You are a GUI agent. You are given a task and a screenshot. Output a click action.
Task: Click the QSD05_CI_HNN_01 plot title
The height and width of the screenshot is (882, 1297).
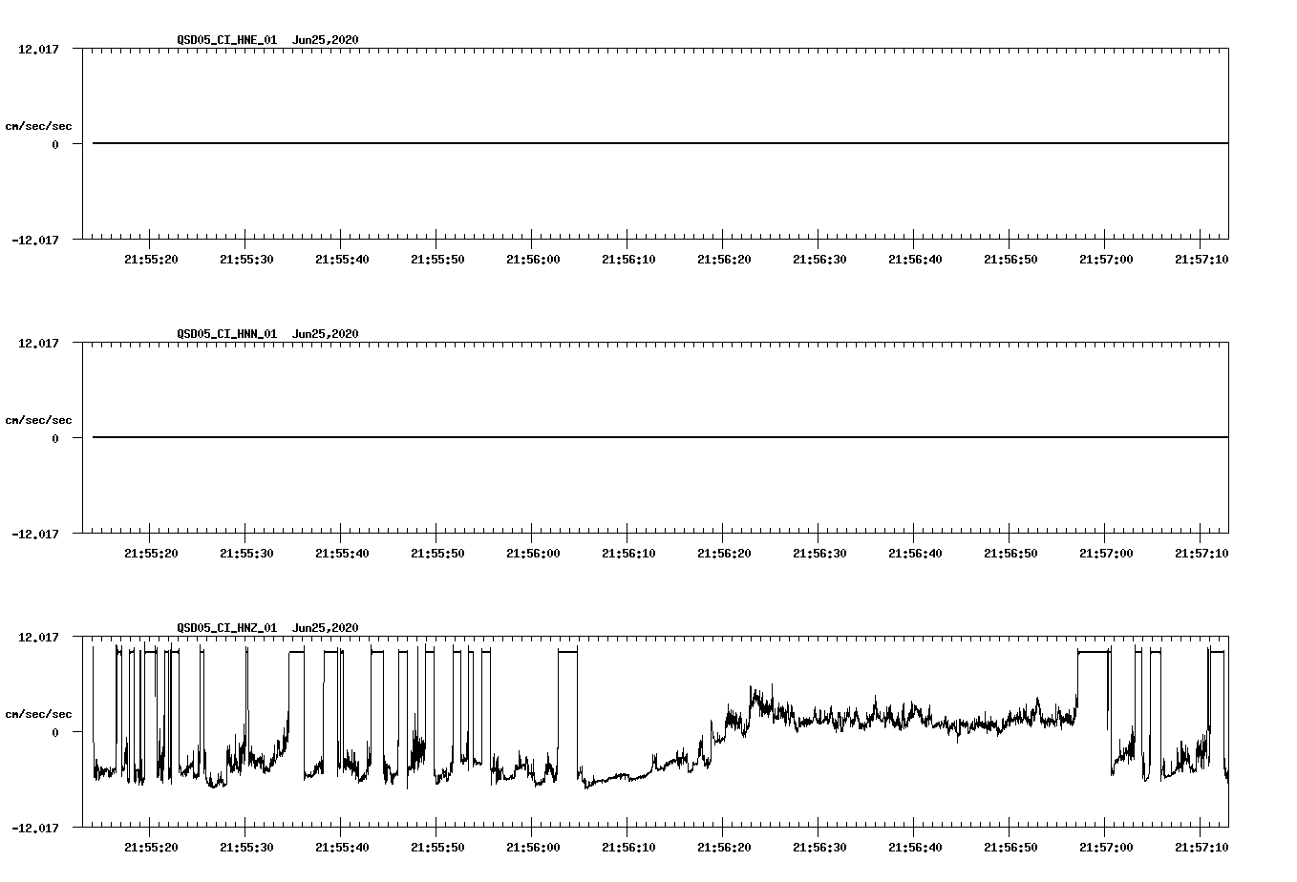(227, 334)
